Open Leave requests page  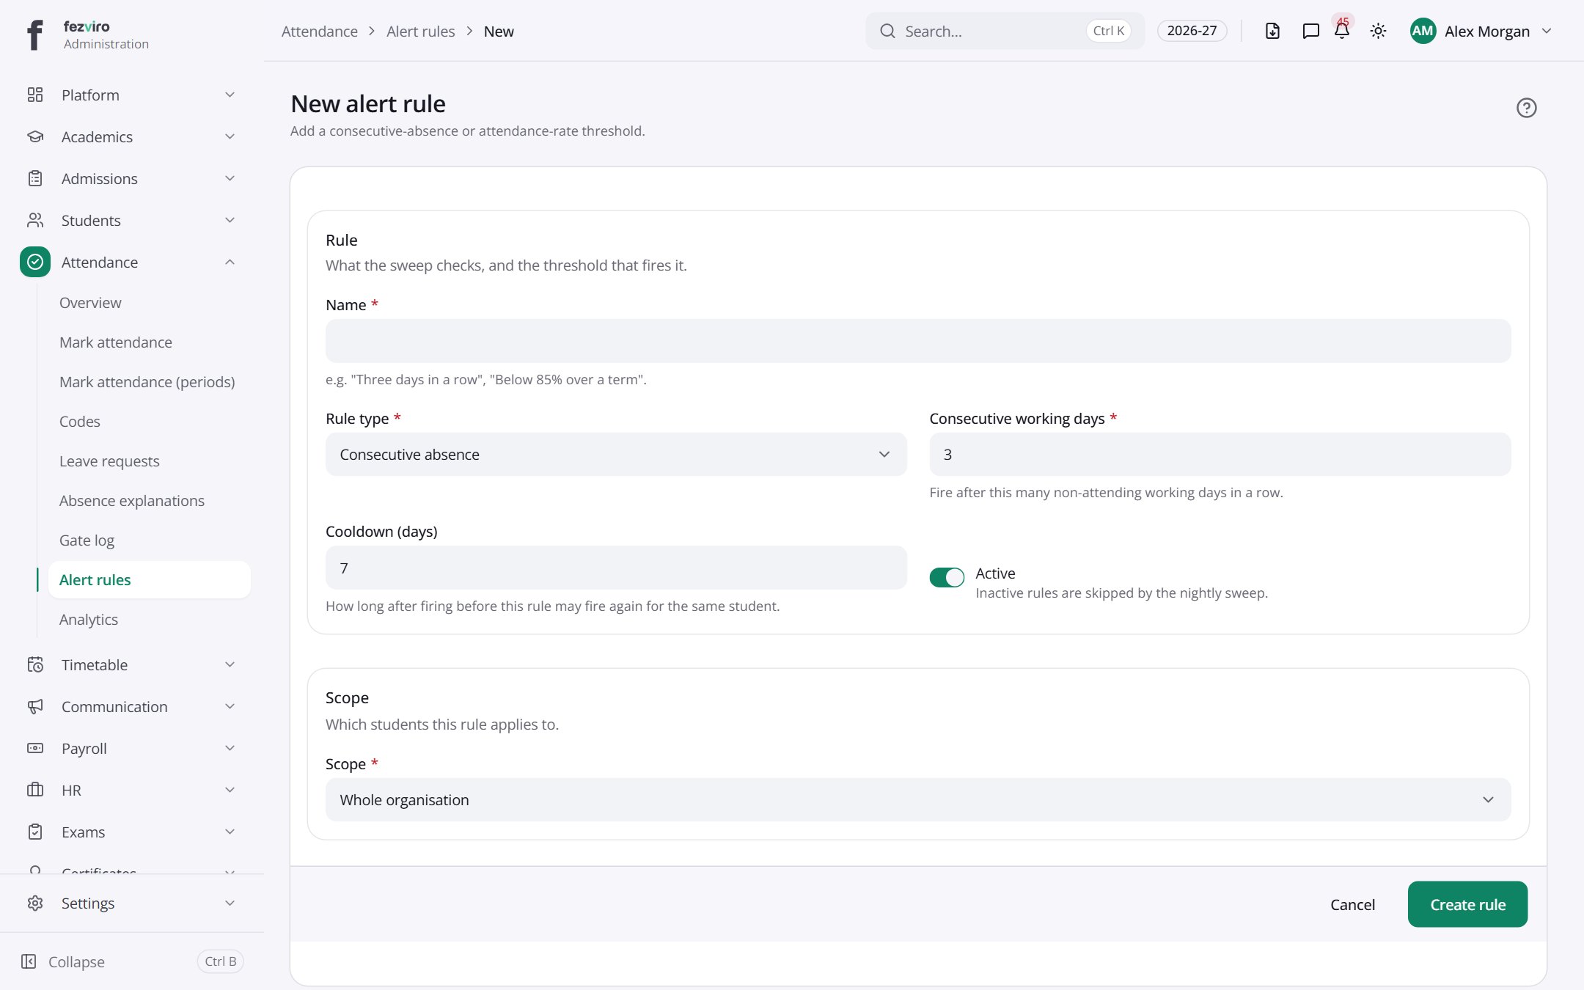tap(109, 461)
